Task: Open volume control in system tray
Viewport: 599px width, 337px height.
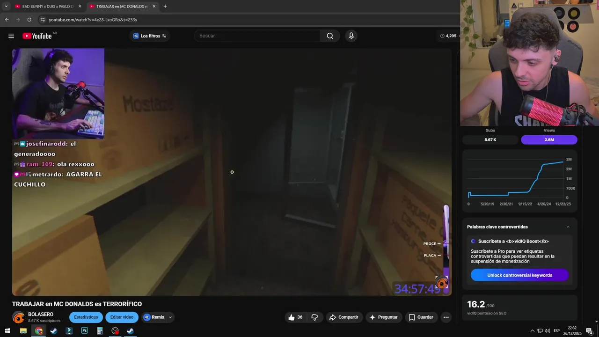Action: click(548, 331)
